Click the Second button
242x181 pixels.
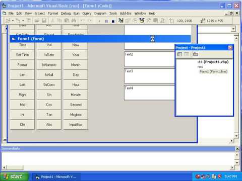(76, 105)
